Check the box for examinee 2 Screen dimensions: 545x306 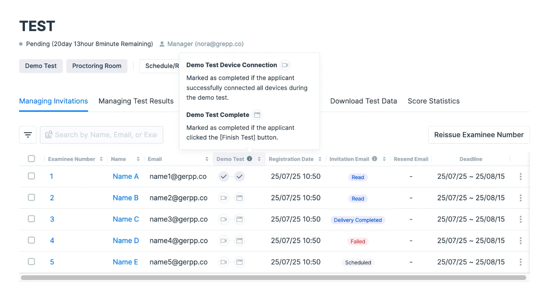pyautogui.click(x=31, y=197)
